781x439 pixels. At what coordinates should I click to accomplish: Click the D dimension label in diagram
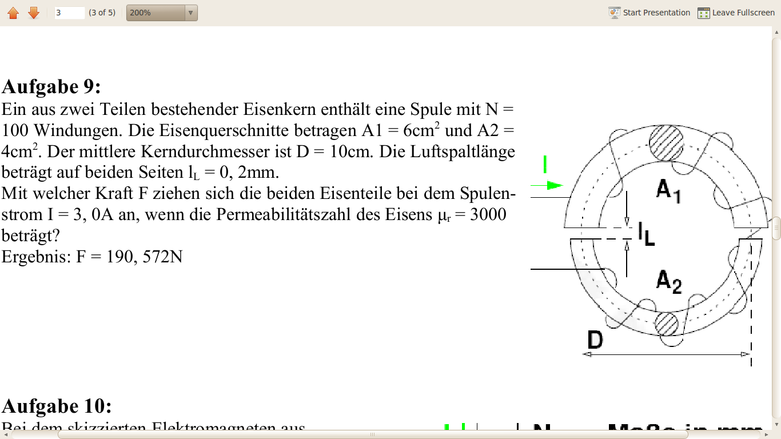point(595,340)
